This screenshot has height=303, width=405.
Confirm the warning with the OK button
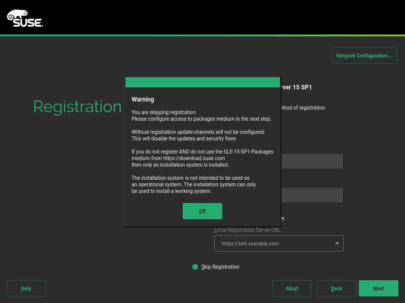coord(202,211)
